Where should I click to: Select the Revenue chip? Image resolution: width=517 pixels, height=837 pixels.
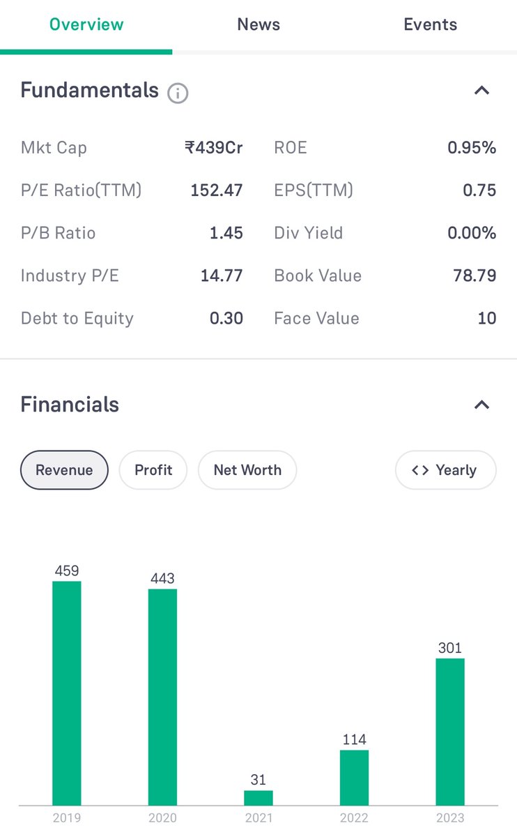[64, 470]
